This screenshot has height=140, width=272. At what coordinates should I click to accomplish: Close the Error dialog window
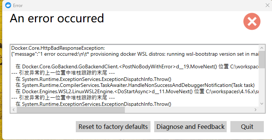267,5
